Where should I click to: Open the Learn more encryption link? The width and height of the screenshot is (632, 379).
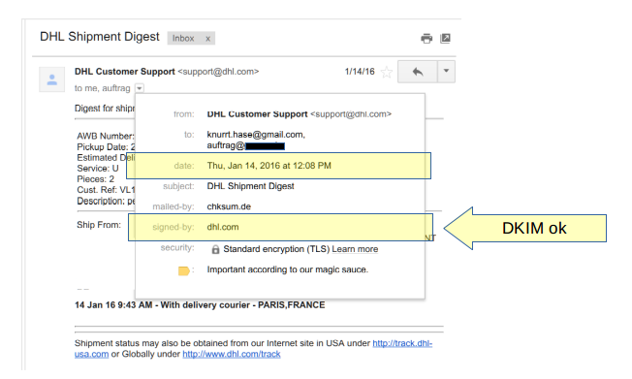[x=355, y=249]
